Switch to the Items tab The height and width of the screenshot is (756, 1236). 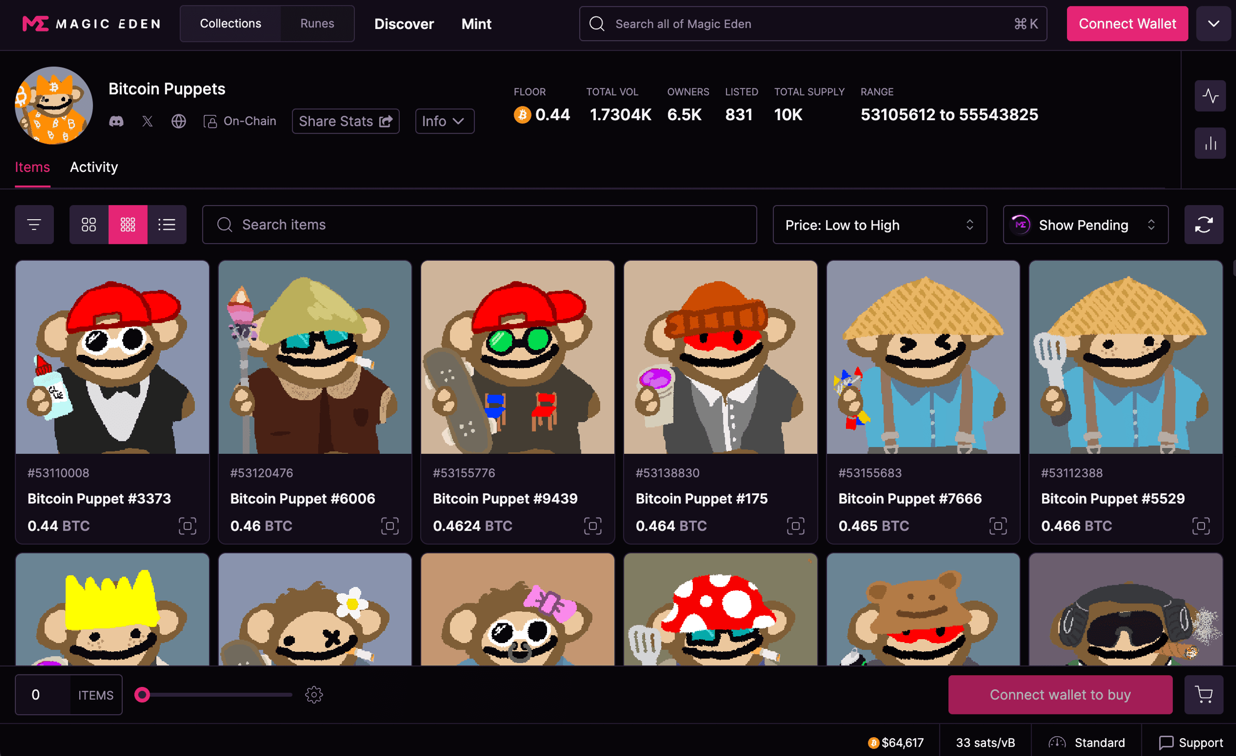[x=33, y=167]
